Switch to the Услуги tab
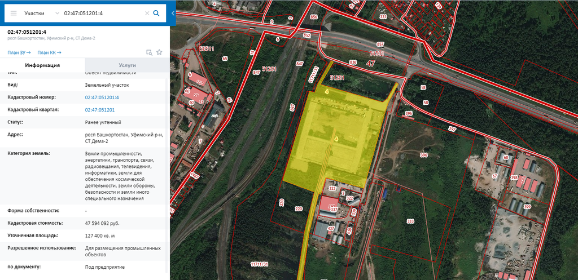This screenshot has width=578, height=280. click(x=127, y=65)
